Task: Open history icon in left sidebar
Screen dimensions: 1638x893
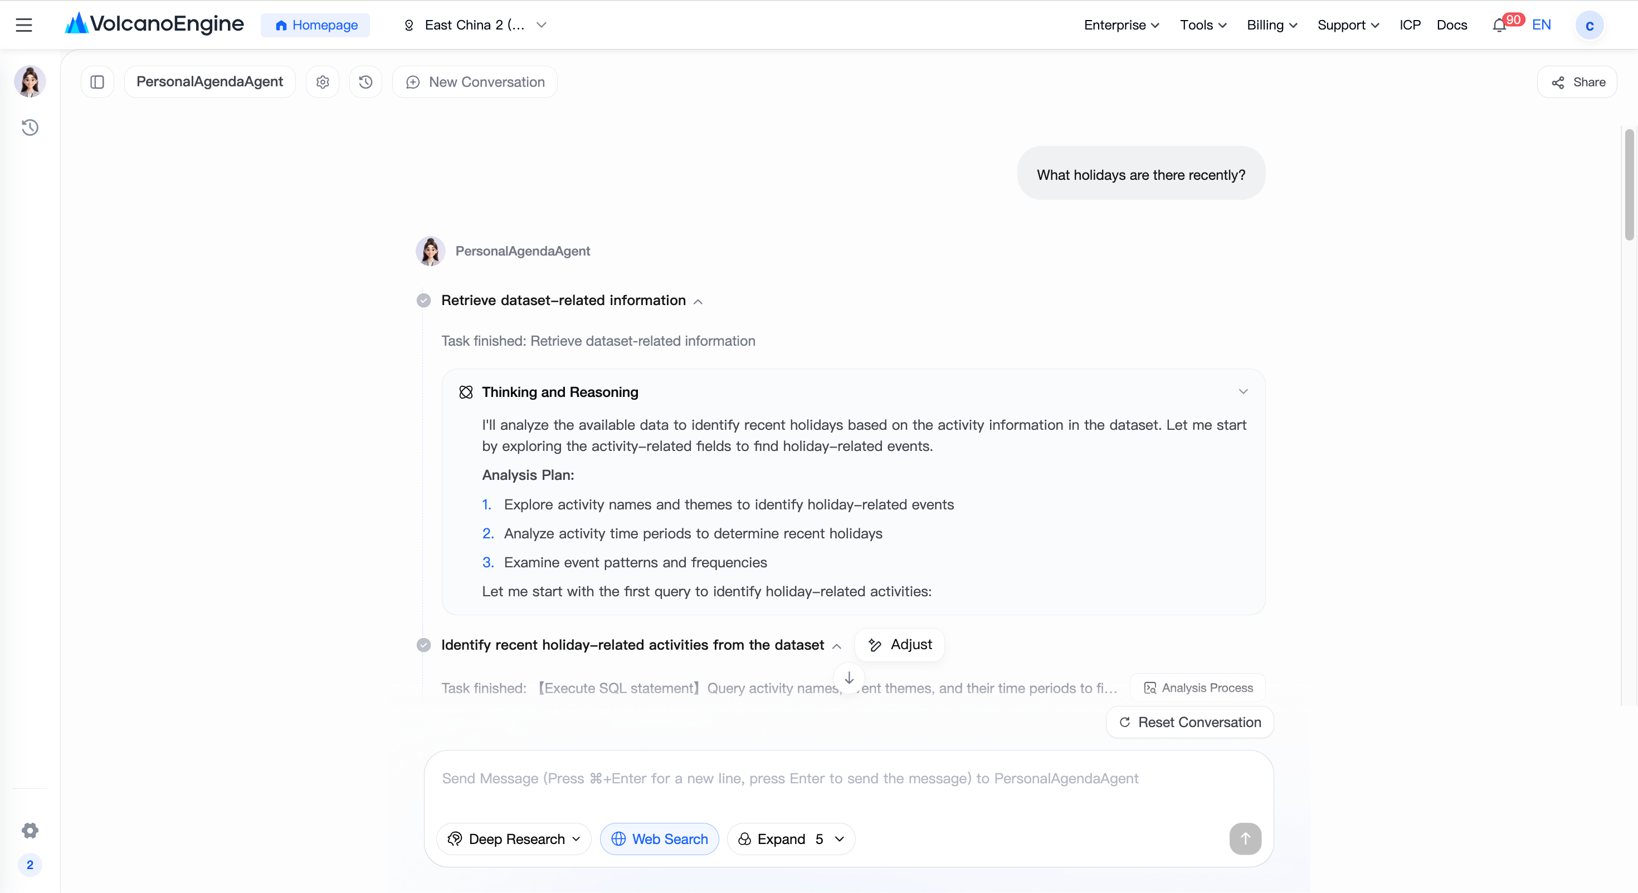Action: 30,127
